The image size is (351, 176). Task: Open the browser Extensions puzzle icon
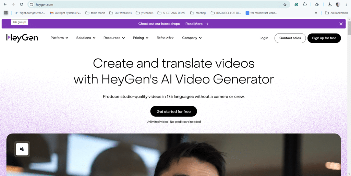(305, 4)
